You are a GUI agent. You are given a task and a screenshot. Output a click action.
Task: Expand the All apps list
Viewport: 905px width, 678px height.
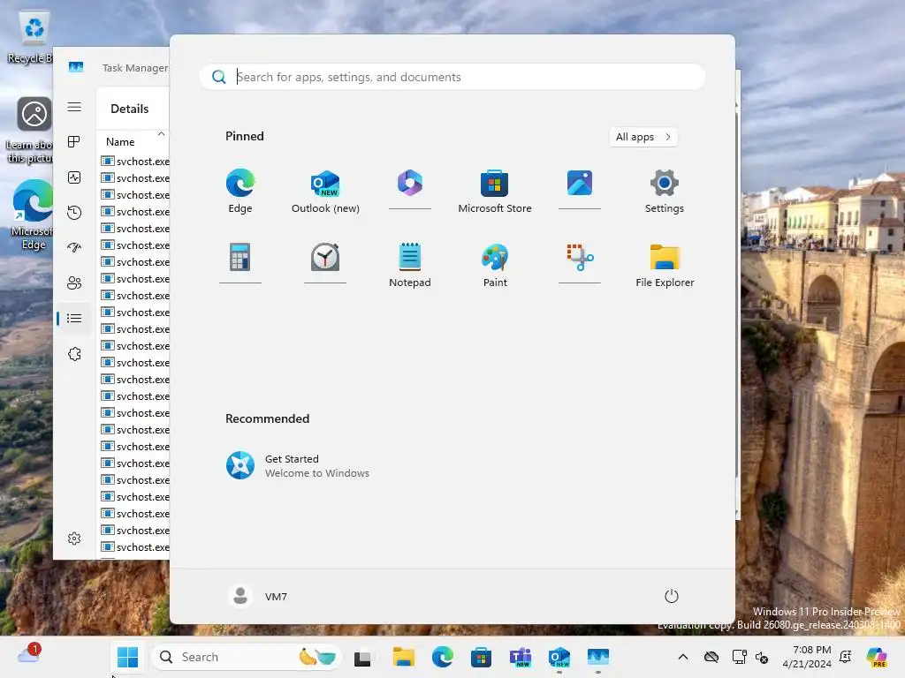tap(643, 137)
